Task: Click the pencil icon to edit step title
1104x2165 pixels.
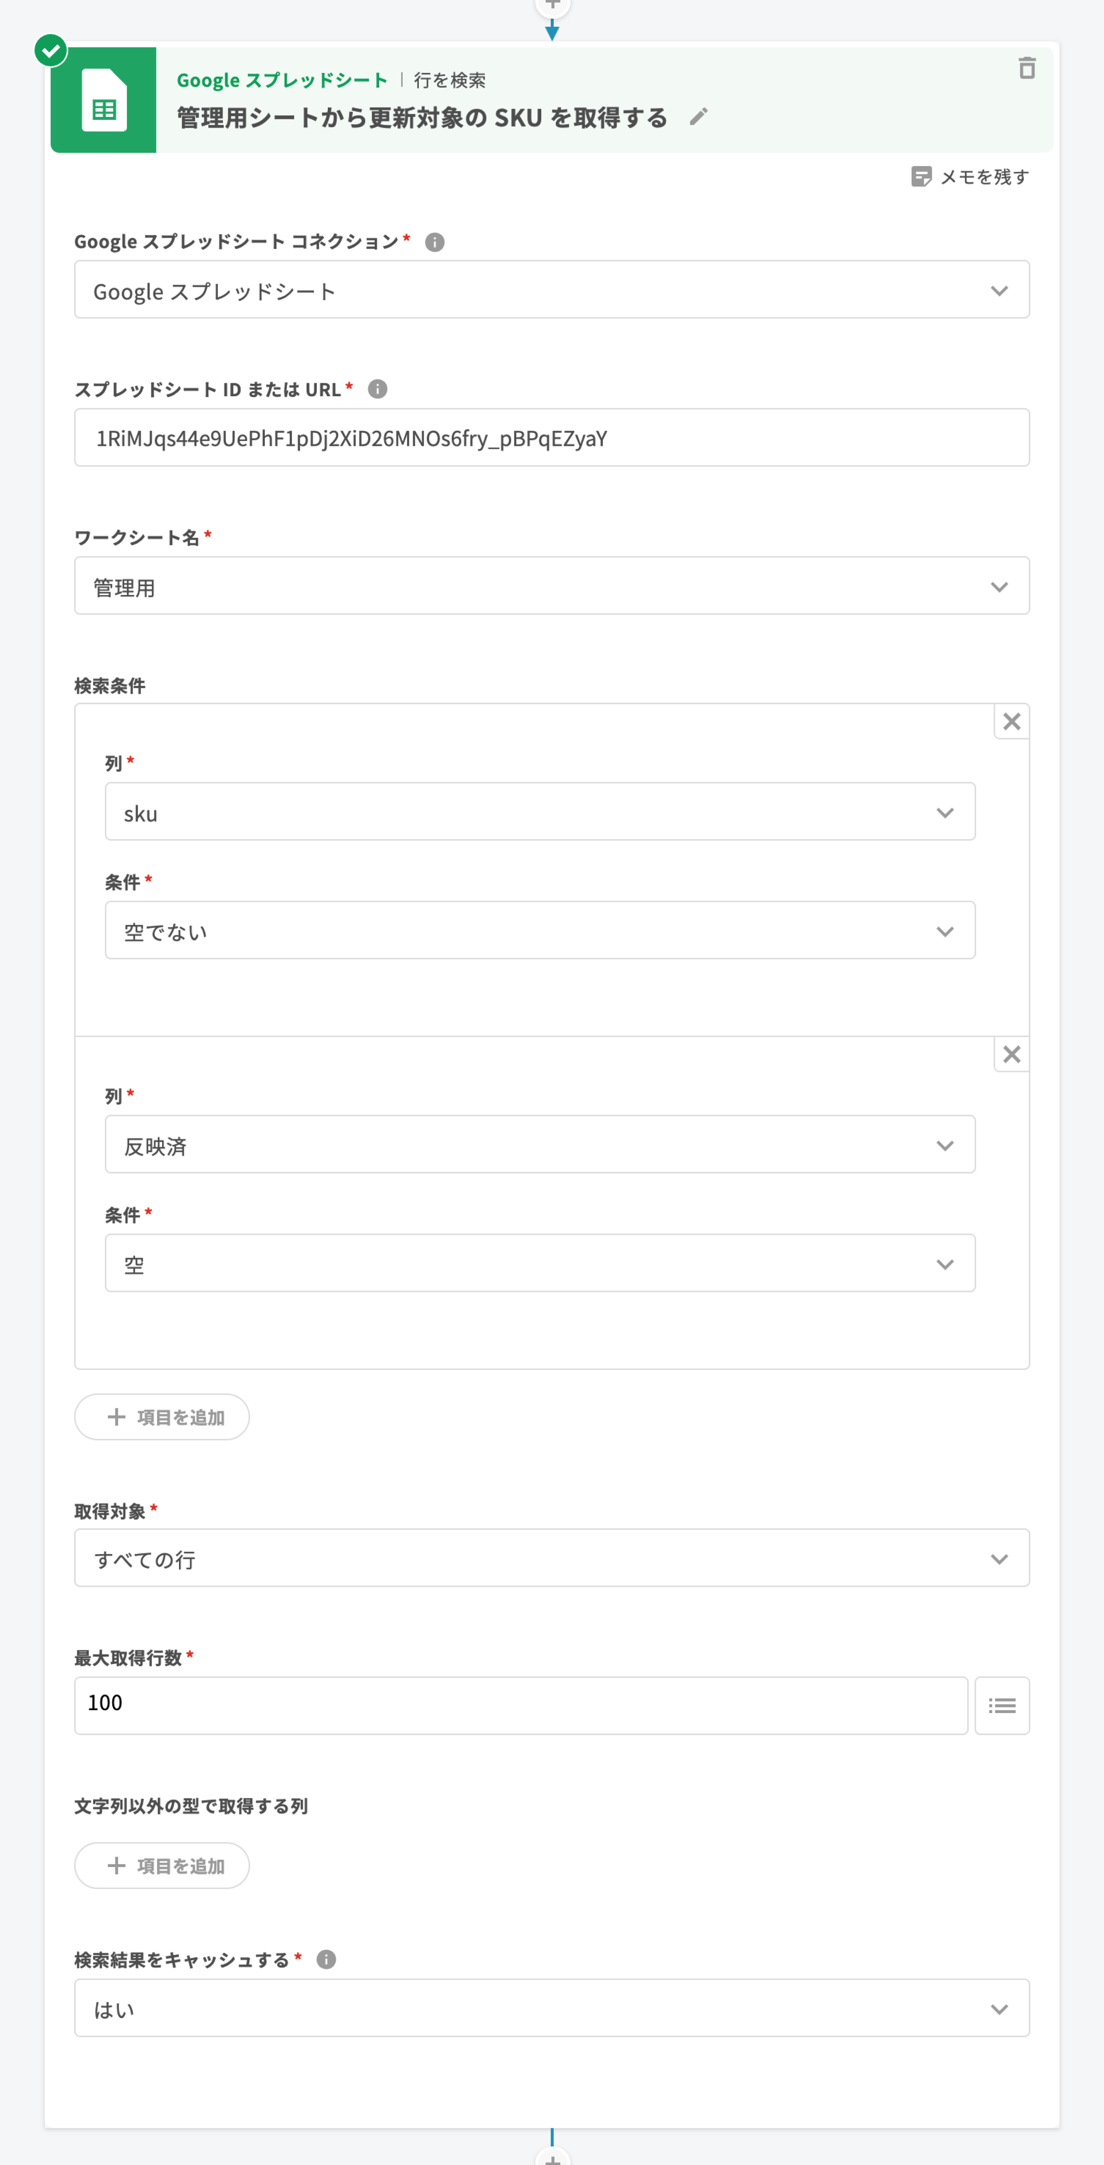Action: coord(698,117)
